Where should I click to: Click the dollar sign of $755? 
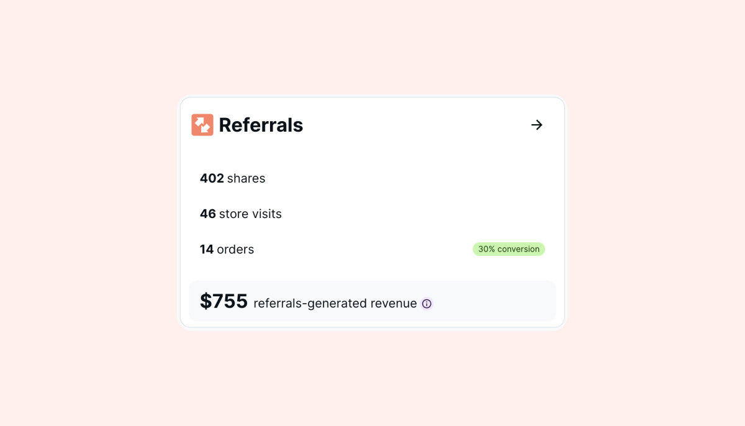coord(205,301)
